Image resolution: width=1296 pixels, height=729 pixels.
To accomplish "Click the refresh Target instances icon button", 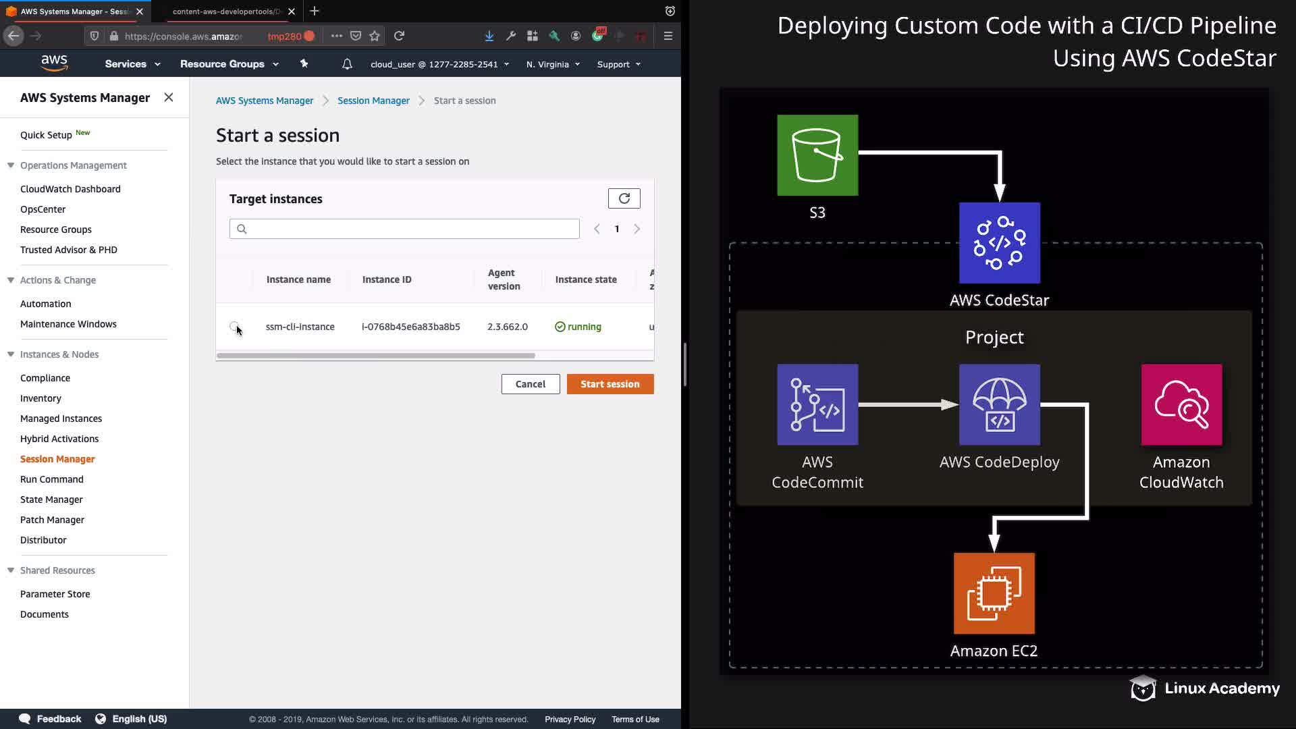I will [x=624, y=198].
